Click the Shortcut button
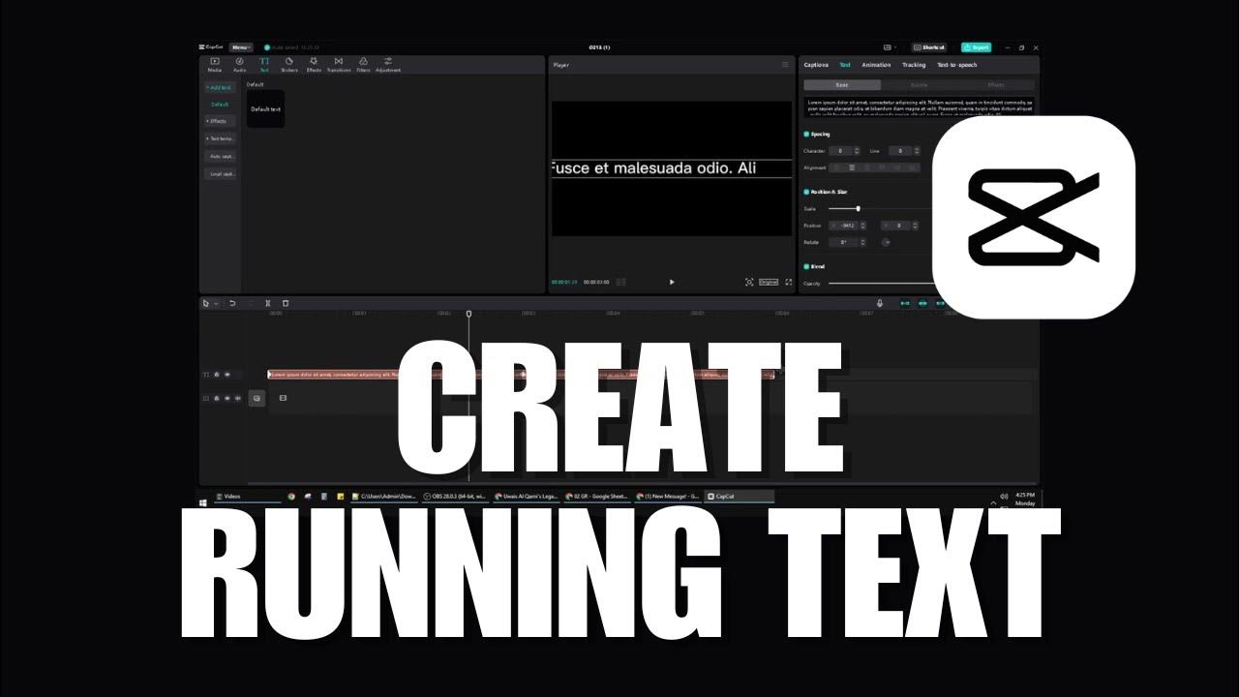This screenshot has height=697, width=1239. click(930, 46)
